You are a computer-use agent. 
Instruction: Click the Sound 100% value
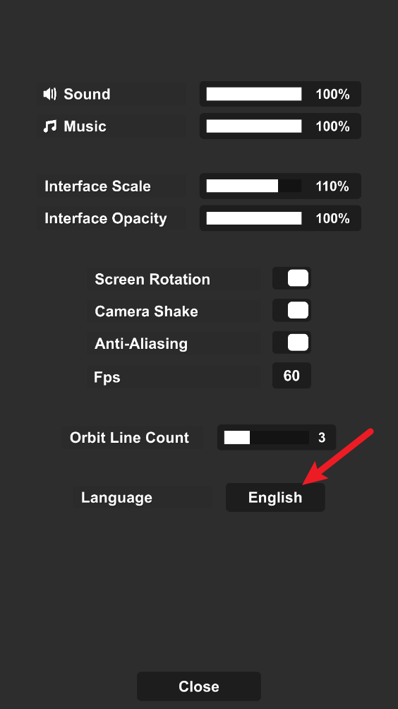click(x=332, y=95)
